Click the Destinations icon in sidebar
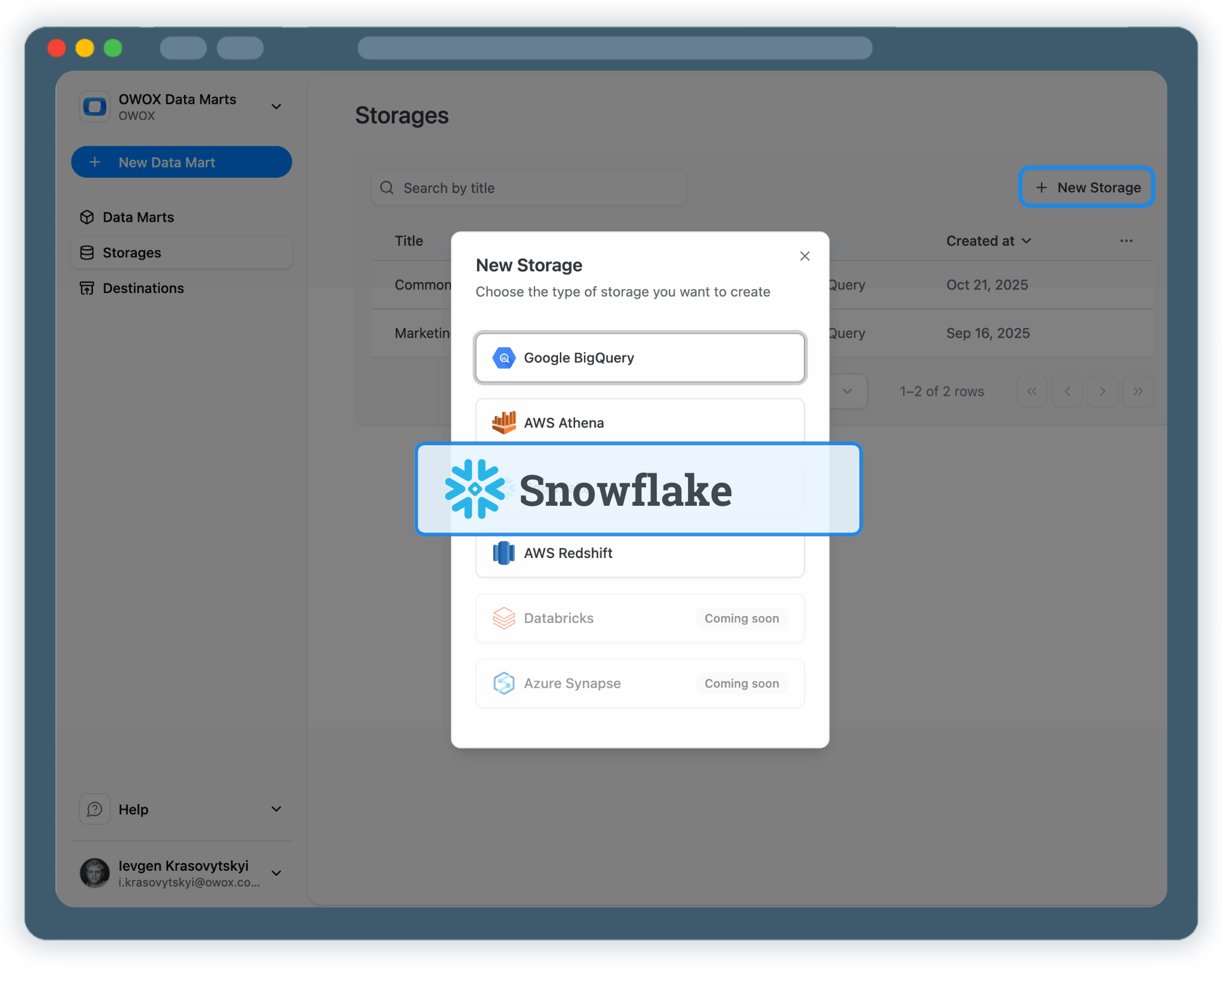 click(87, 288)
